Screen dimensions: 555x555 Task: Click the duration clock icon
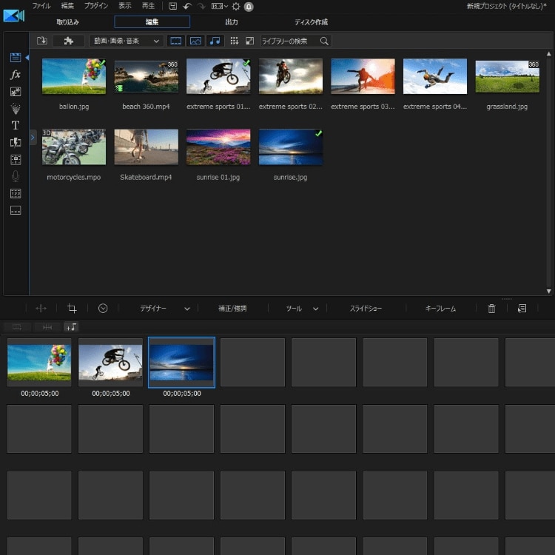click(x=103, y=309)
